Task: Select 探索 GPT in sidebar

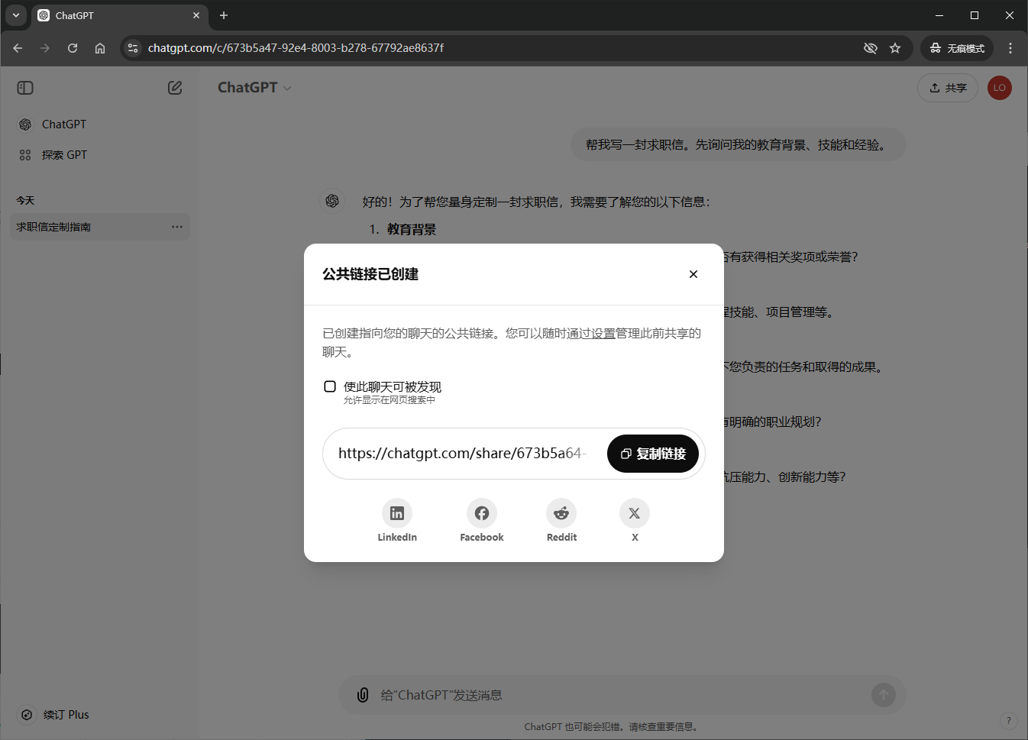Action: (64, 155)
